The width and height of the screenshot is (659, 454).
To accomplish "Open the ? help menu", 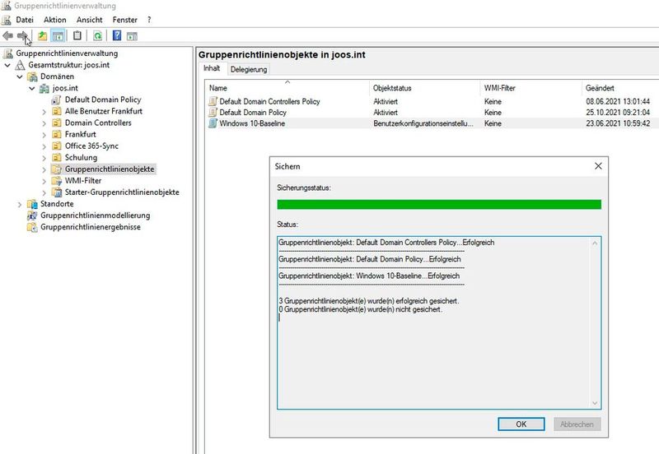I will 149,20.
